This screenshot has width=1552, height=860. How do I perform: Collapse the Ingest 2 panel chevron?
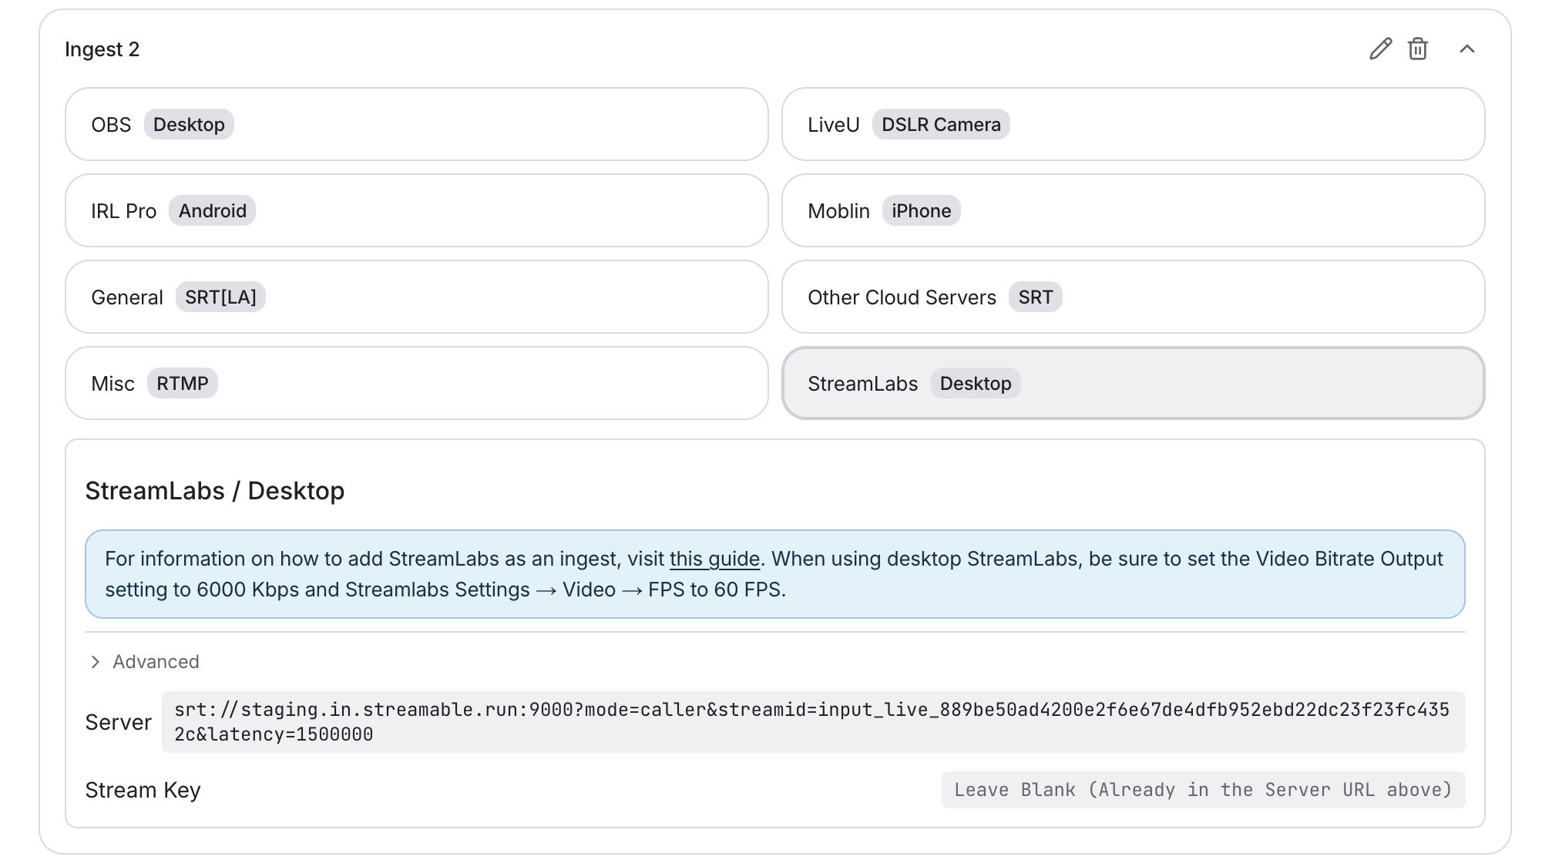[x=1467, y=49]
